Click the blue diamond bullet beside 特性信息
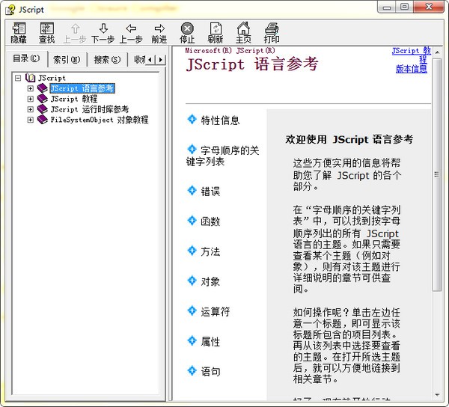 pos(192,120)
